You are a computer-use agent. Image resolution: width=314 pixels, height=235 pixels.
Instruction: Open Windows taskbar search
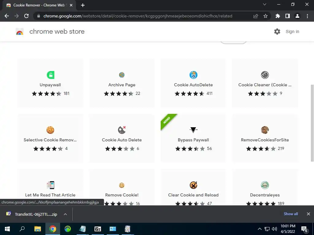[x=22, y=229]
